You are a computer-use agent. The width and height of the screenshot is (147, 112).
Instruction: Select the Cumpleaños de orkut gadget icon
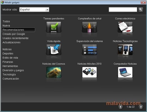point(90,27)
